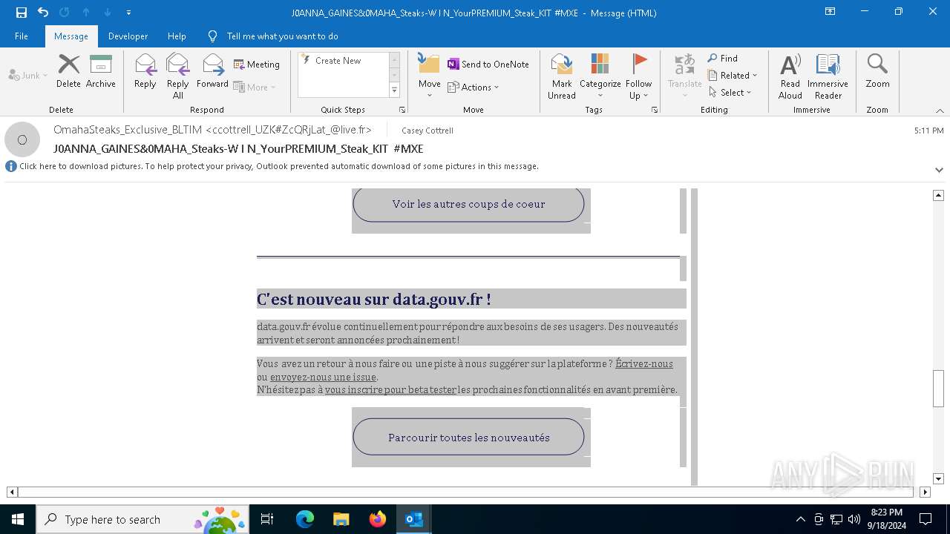Open Junk dropdown
The height and width of the screenshot is (534, 950).
28,75
